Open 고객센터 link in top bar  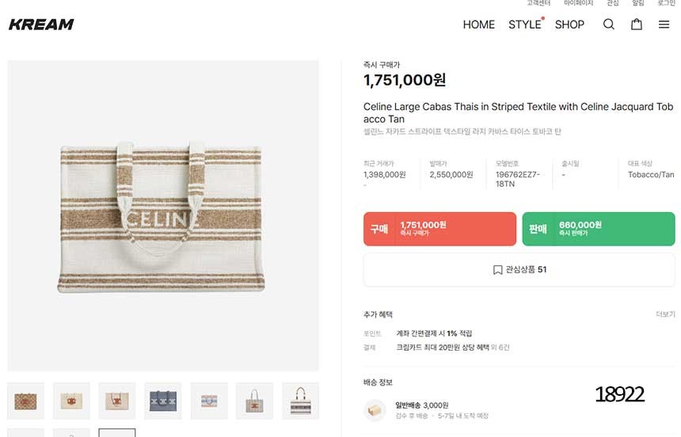[x=538, y=3]
